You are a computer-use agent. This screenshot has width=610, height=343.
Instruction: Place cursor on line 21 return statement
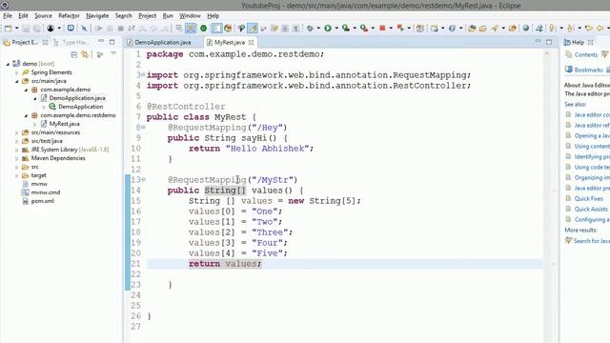(x=225, y=264)
